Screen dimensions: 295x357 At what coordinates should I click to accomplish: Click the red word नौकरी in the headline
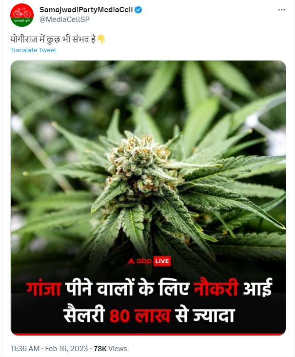216,287
